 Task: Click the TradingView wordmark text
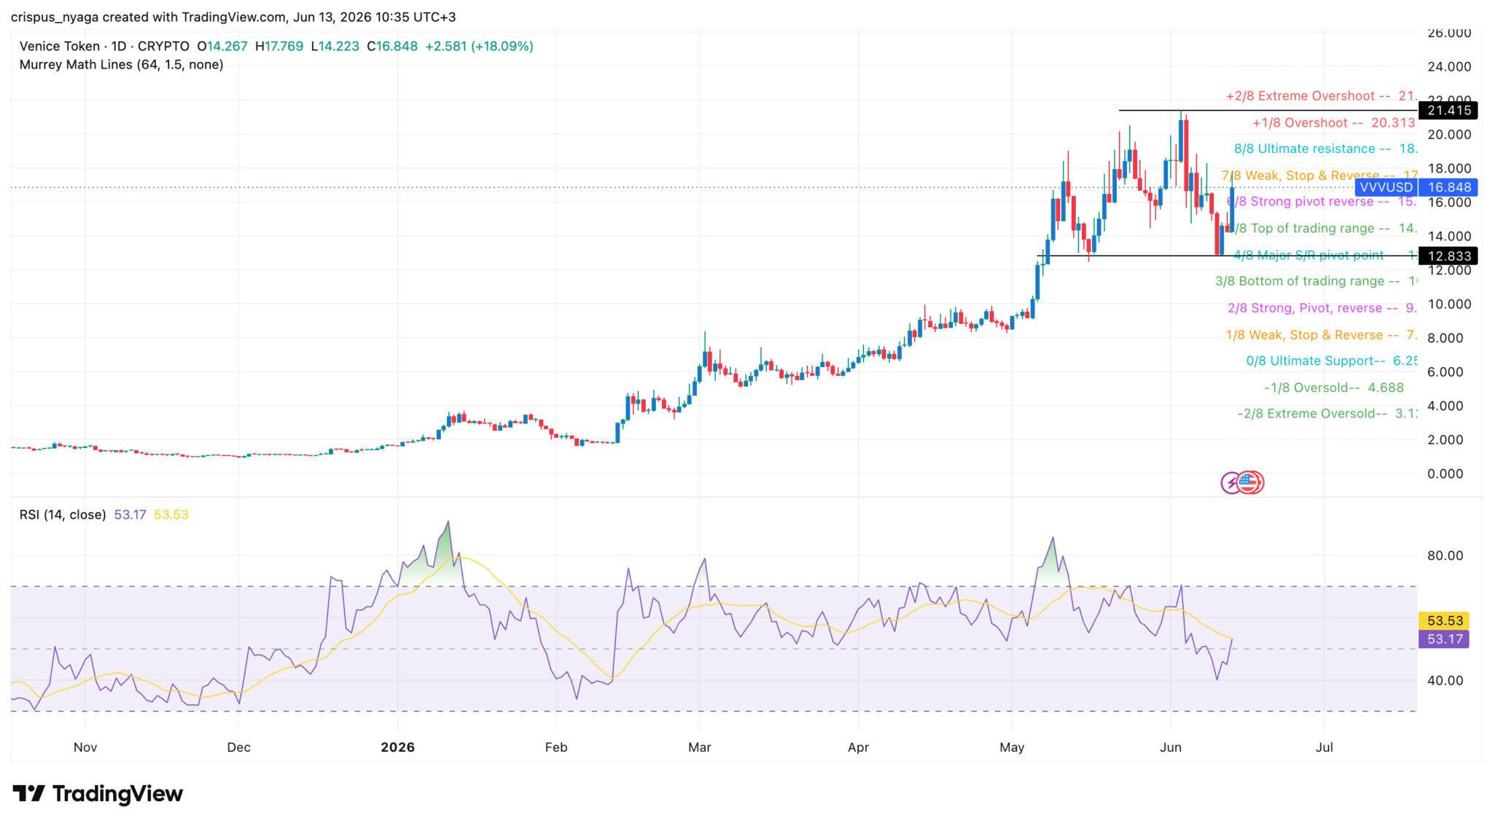tap(117, 793)
